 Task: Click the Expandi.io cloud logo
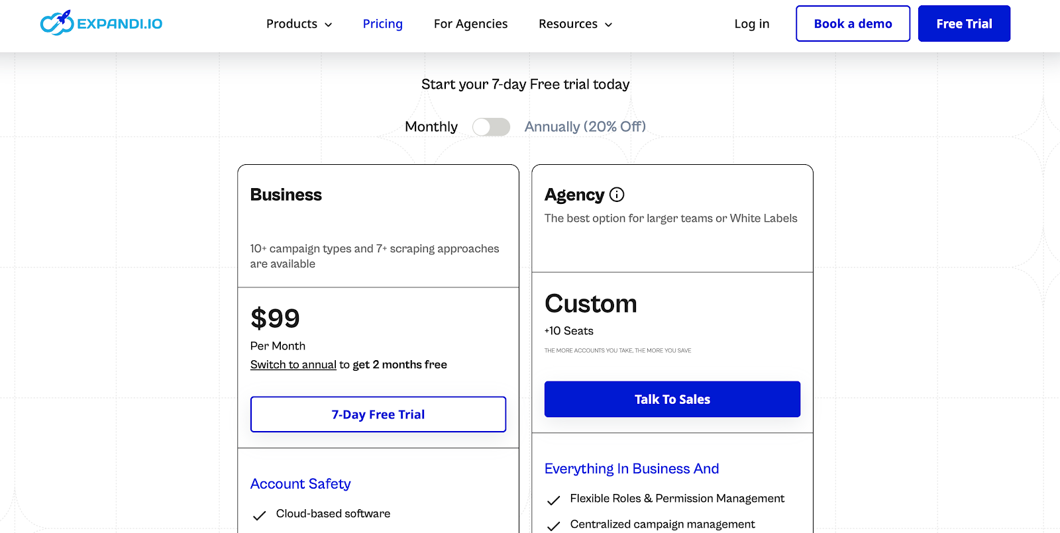coord(57,23)
